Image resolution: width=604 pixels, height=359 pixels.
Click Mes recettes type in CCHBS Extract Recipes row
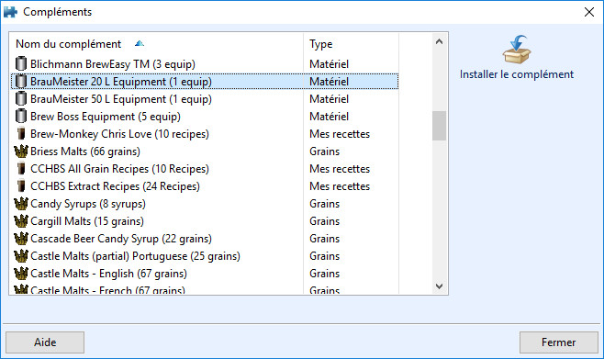pos(340,186)
